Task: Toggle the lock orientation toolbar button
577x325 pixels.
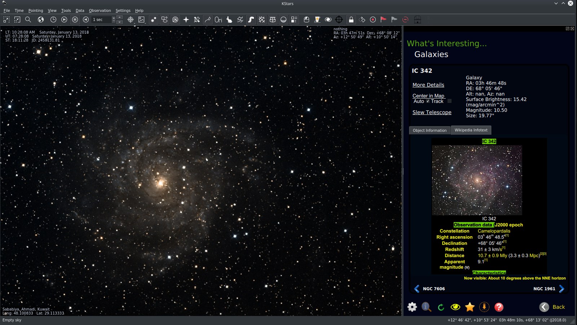Action: pyautogui.click(x=350, y=19)
